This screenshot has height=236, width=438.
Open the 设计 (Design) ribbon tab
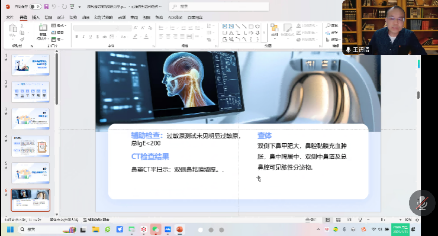click(x=60, y=17)
